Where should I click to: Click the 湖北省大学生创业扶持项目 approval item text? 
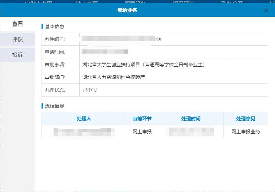point(144,65)
